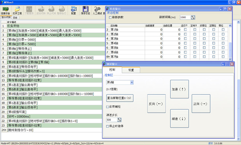Check the 停止时急停 checkbox
Viewport: 241px width, 145px height.
click(107, 126)
